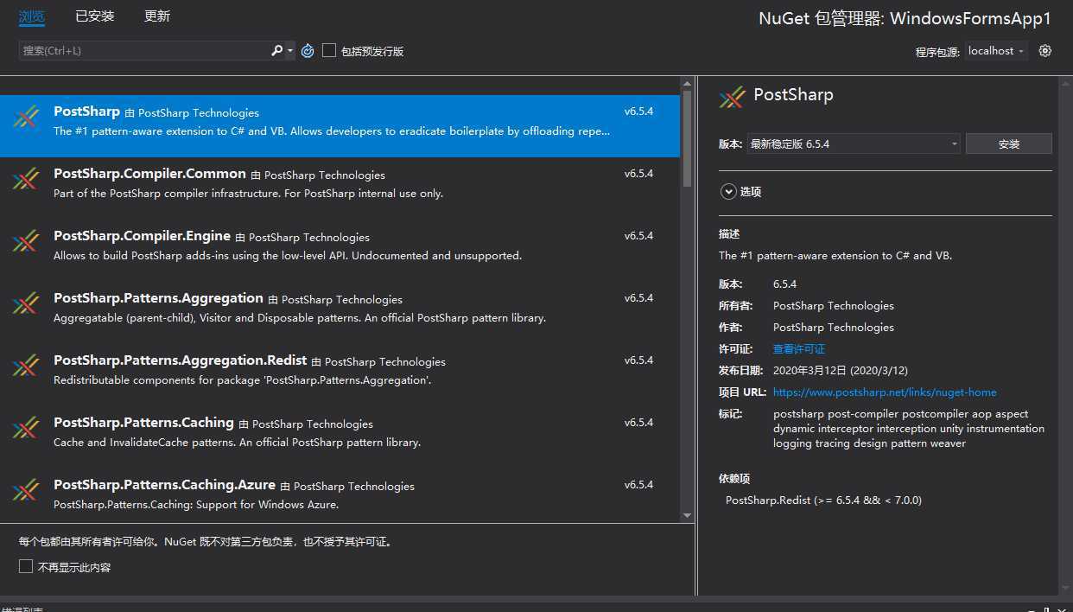Click PostSharp.Compiler.Common package icon
The image size is (1073, 612).
click(x=26, y=180)
